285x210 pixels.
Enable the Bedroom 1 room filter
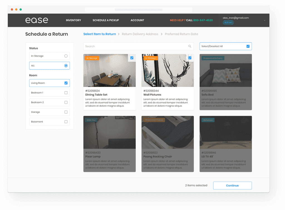[66, 93]
